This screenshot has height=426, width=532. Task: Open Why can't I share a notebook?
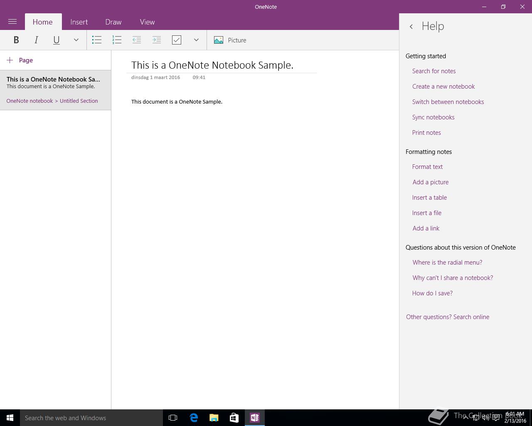453,278
